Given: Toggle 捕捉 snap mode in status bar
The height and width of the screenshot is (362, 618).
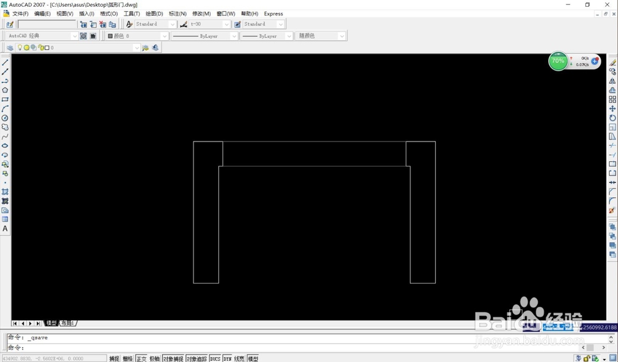Looking at the screenshot, I should (x=114, y=358).
